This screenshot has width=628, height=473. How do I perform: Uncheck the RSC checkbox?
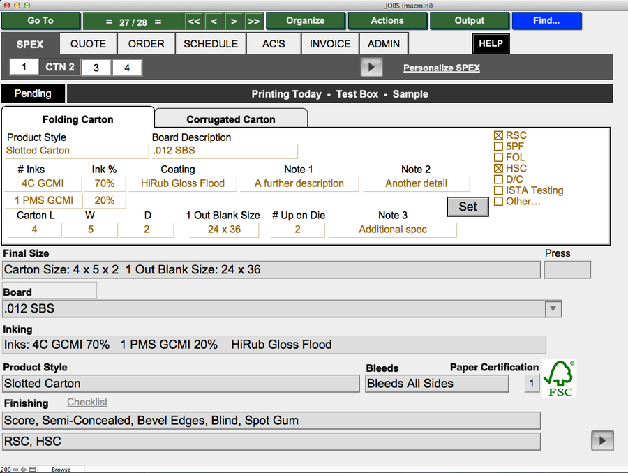(498, 136)
